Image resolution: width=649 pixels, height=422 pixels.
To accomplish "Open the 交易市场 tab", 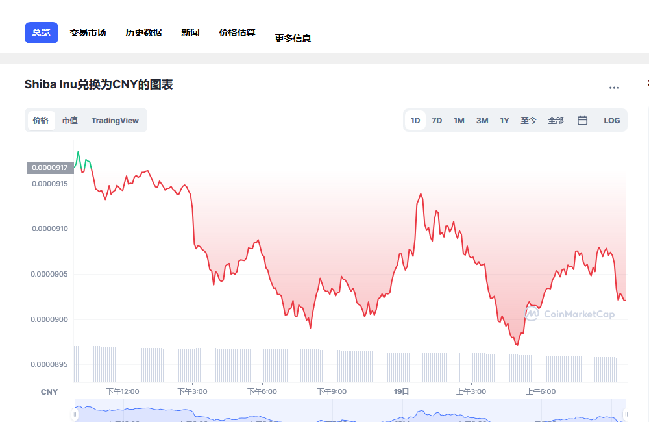I will [x=88, y=32].
